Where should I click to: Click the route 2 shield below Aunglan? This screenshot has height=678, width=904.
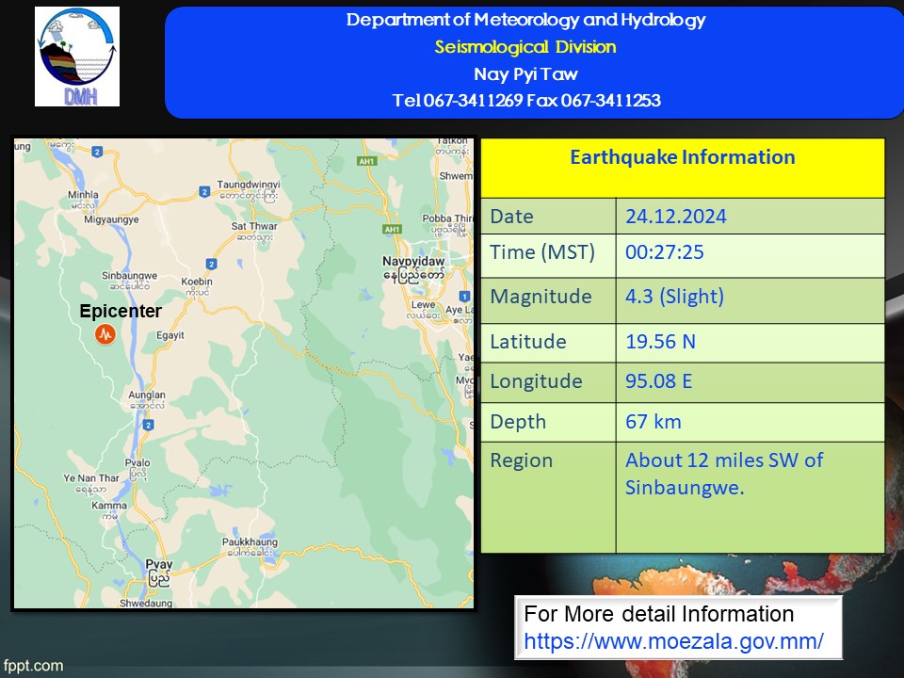click(x=149, y=426)
